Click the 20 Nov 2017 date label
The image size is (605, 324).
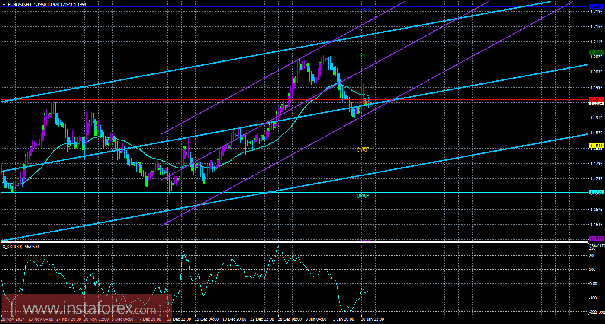click(x=12, y=319)
